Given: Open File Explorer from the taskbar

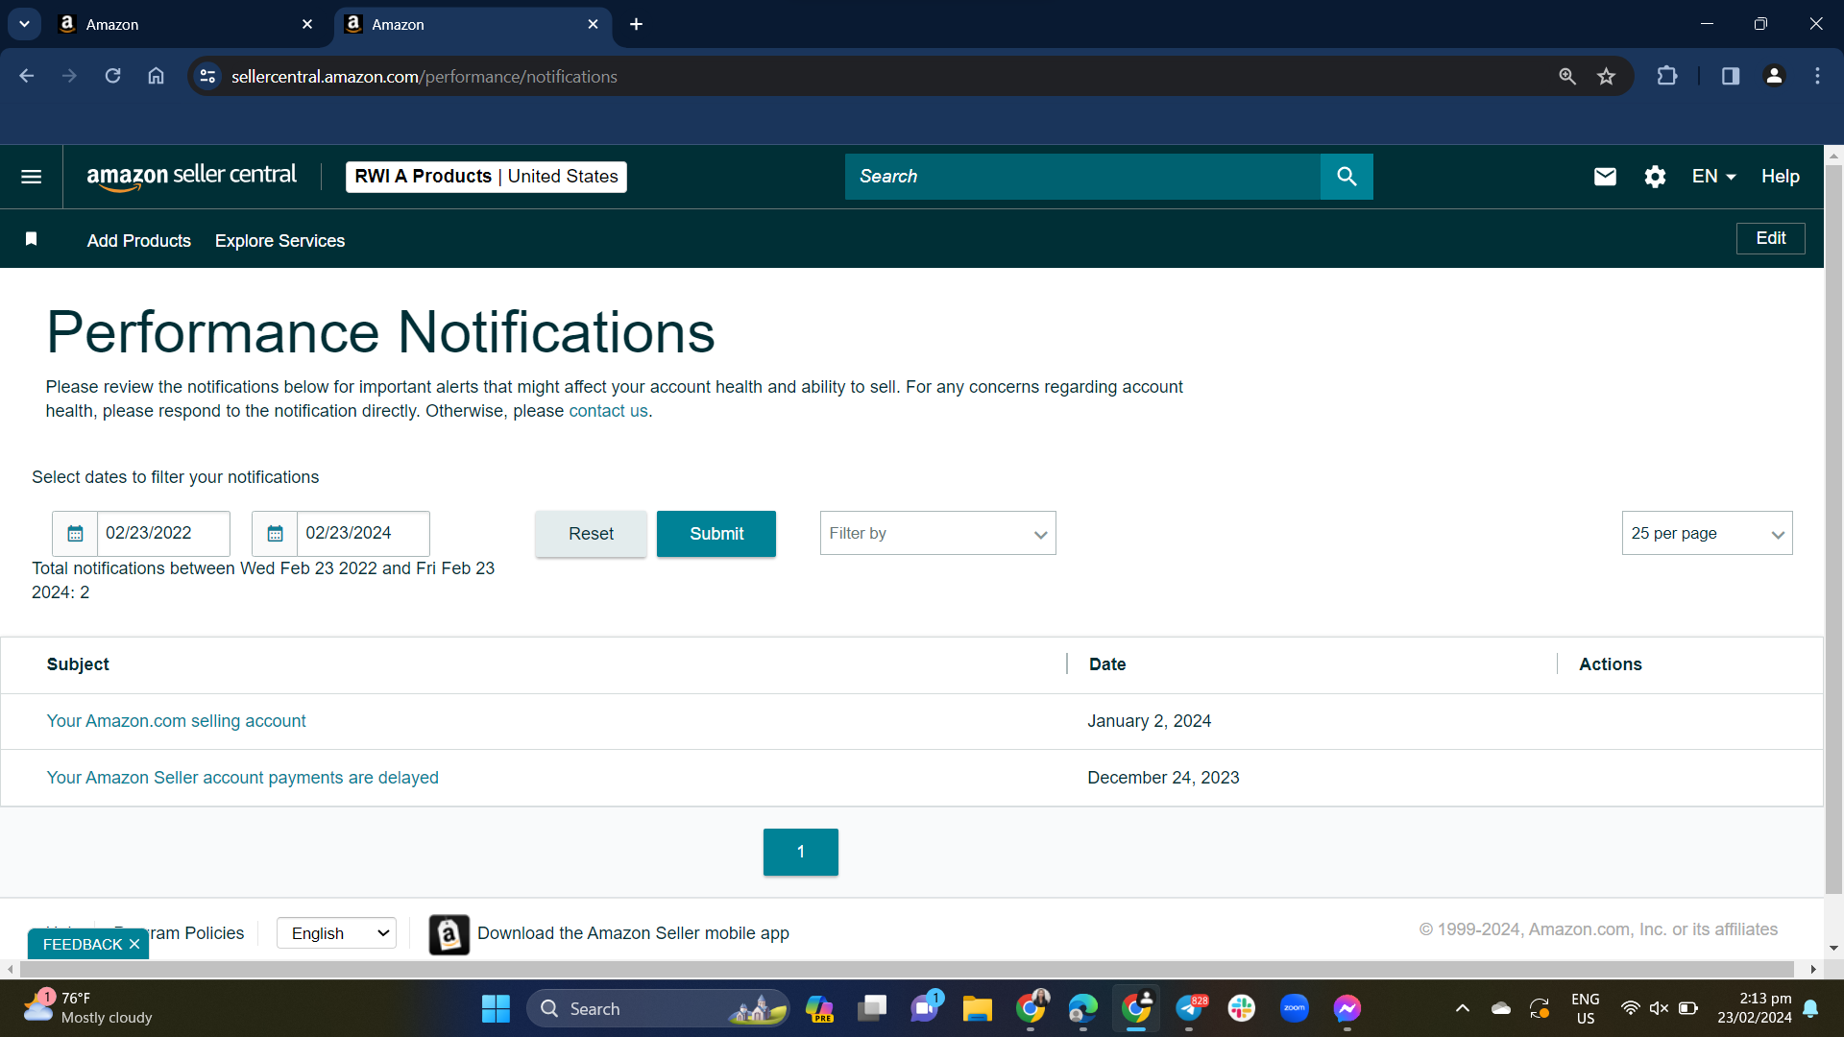Looking at the screenshot, I should coord(977,1009).
